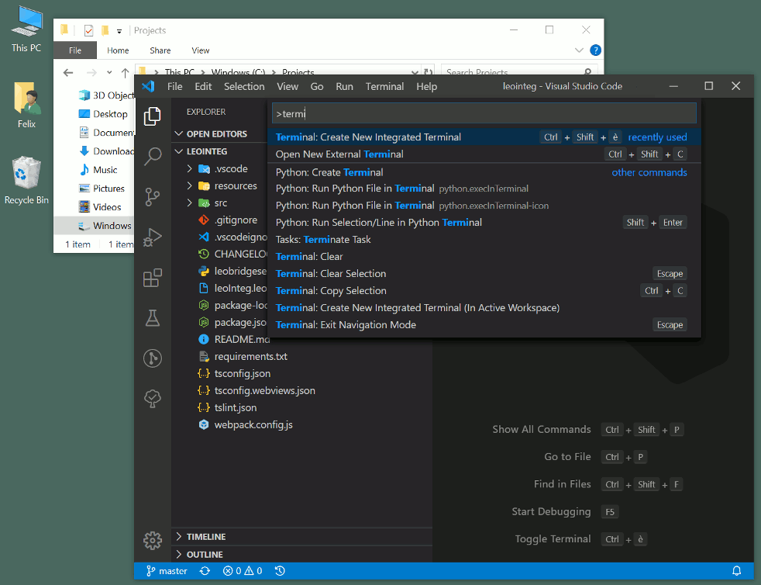
Task: Open the Edit menu in VS Code
Action: click(203, 86)
